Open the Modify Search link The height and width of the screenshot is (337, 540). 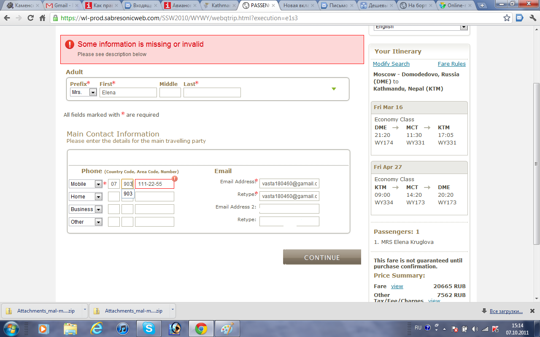click(x=391, y=64)
